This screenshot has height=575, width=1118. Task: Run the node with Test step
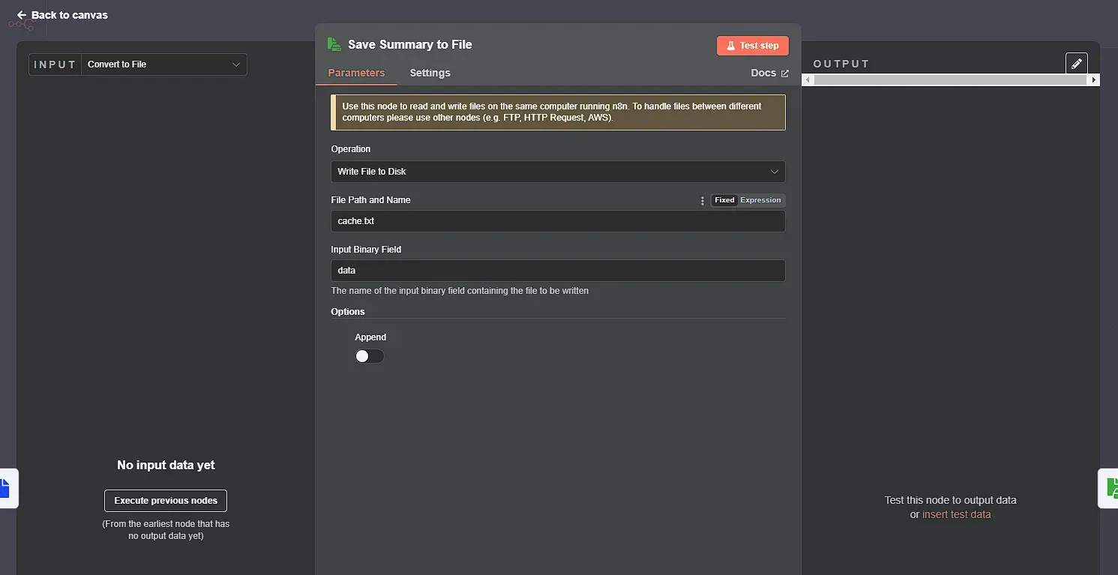tap(753, 46)
